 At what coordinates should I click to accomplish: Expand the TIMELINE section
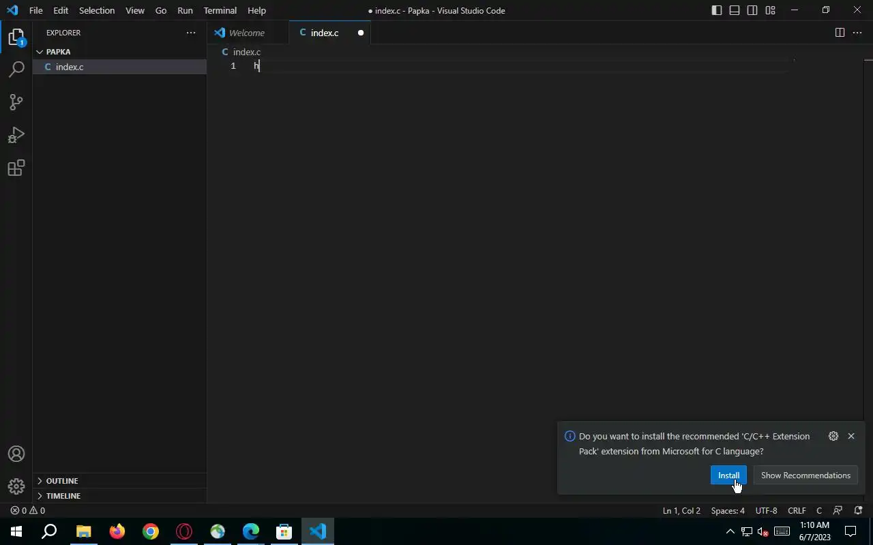pos(119,496)
